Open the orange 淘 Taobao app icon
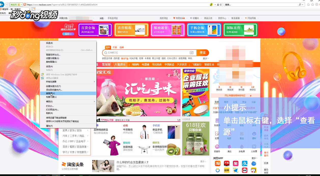The width and height of the screenshot is (320, 176). 217,164
